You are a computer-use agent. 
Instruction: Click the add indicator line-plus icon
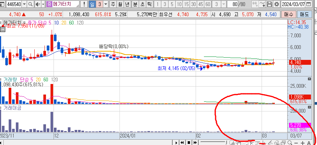coord(262,4)
